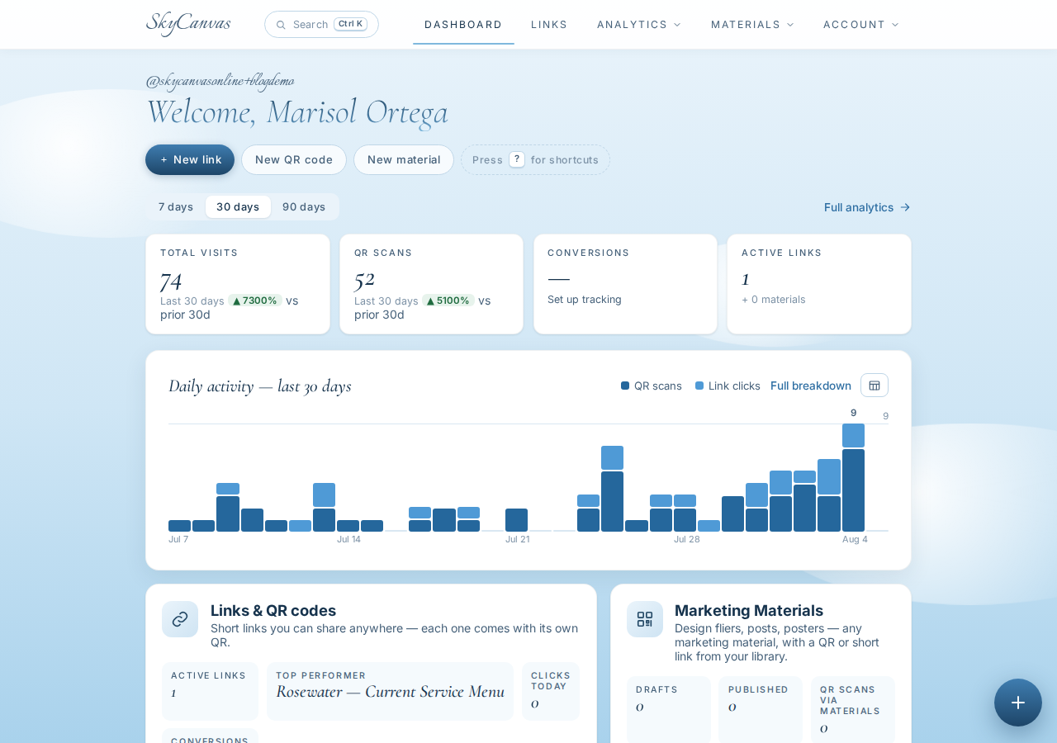Select the 30 days range
1057x743 pixels.
(x=238, y=206)
